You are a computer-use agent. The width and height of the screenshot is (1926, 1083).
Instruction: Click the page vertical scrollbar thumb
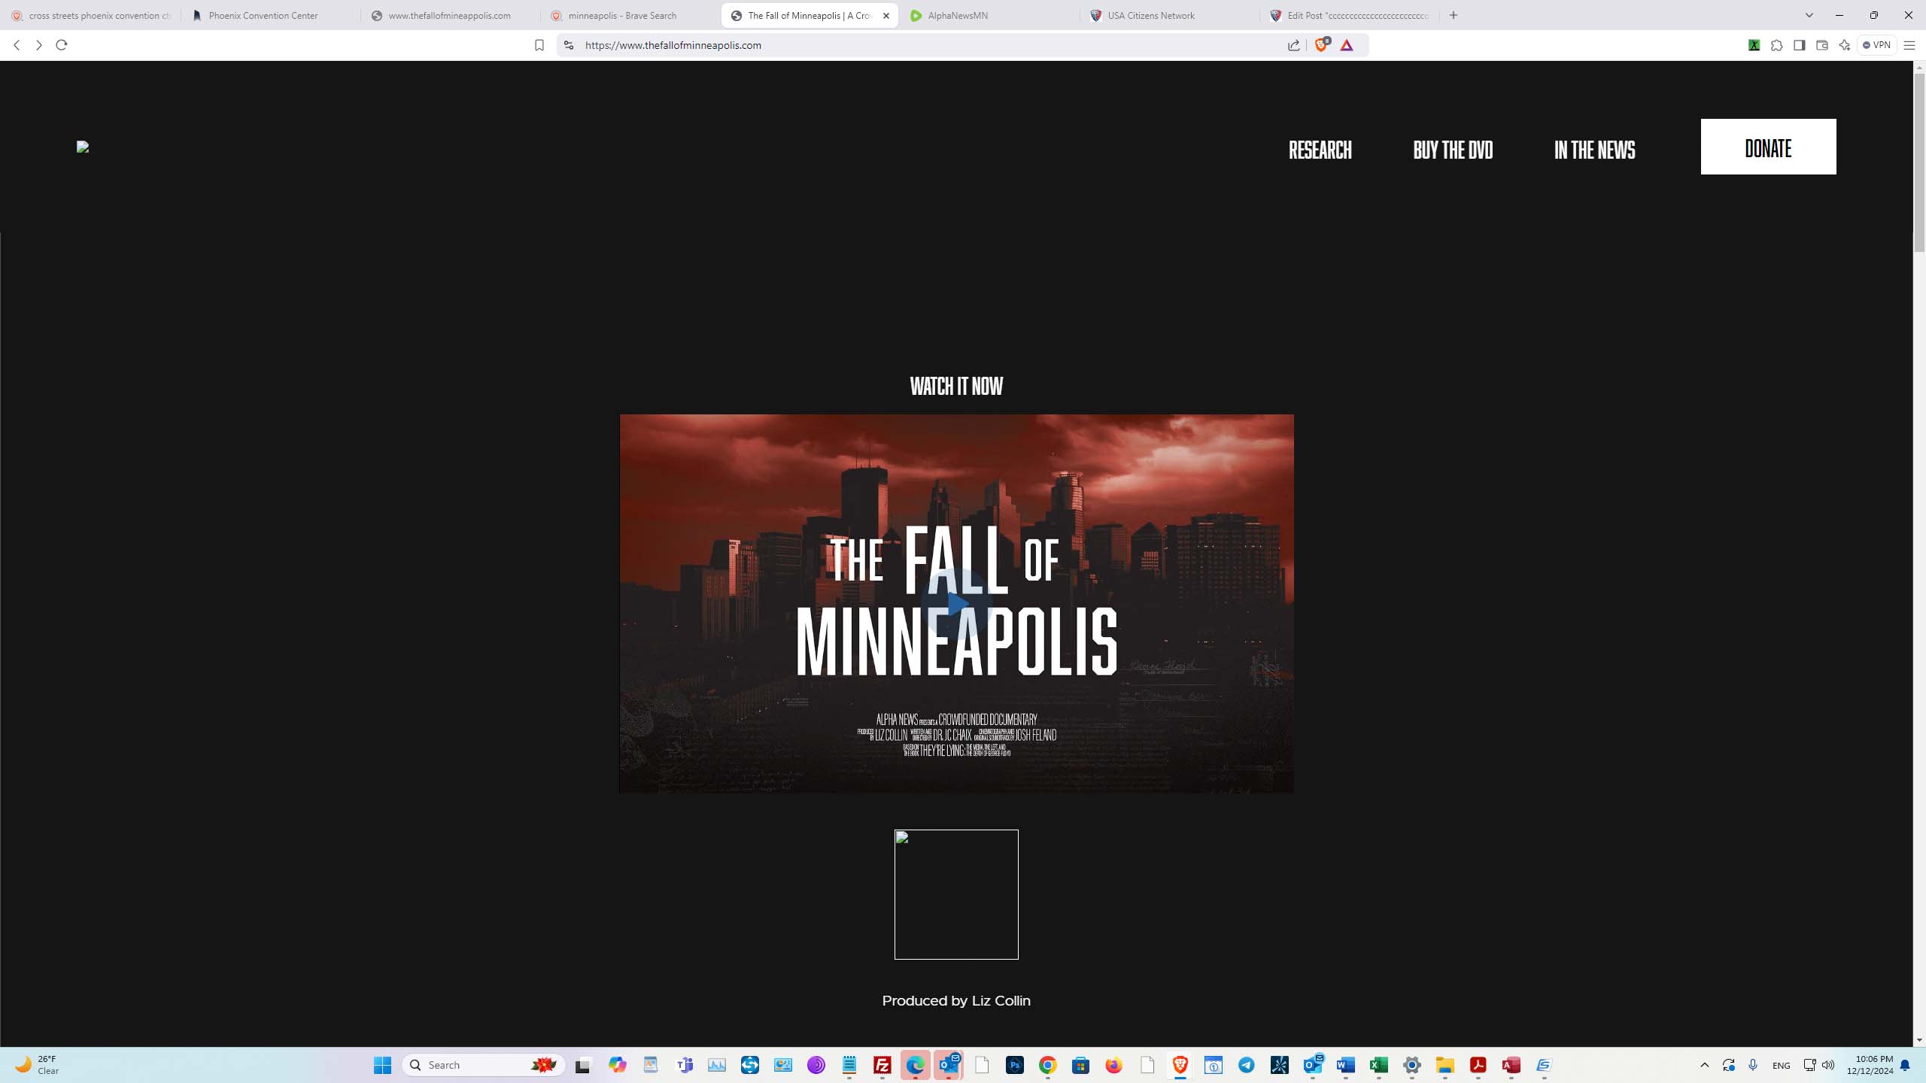click(x=1919, y=162)
